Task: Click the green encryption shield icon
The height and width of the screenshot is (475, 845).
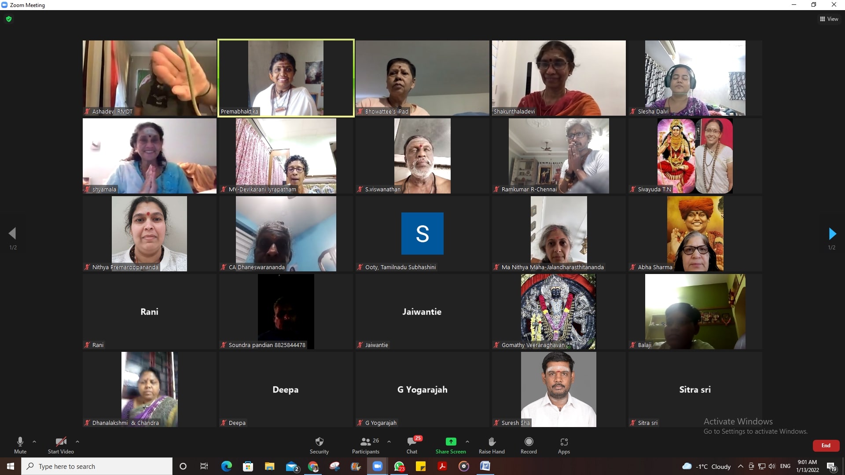Action: (x=9, y=19)
